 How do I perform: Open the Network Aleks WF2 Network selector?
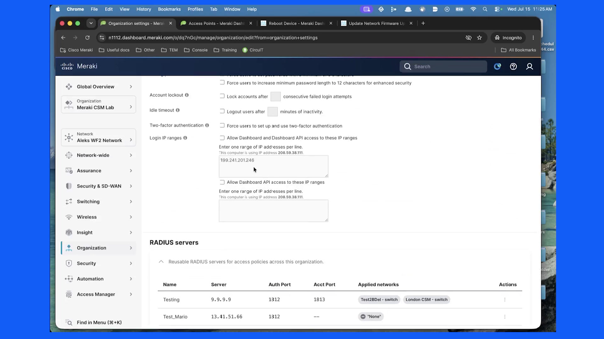(98, 137)
